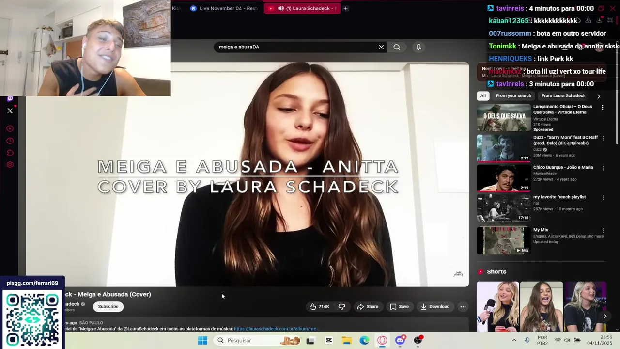This screenshot has height=349, width=620.
Task: Click my favorite french playlist title
Action: pos(559,197)
